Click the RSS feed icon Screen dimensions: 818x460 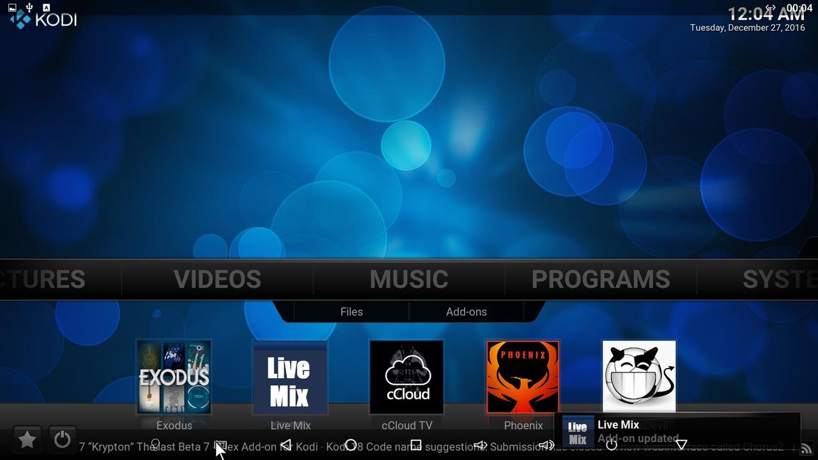pos(806,448)
